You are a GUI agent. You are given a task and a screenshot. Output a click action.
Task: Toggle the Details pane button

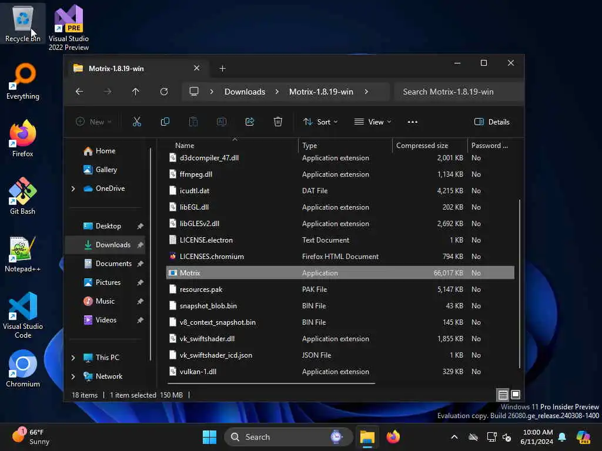point(492,122)
